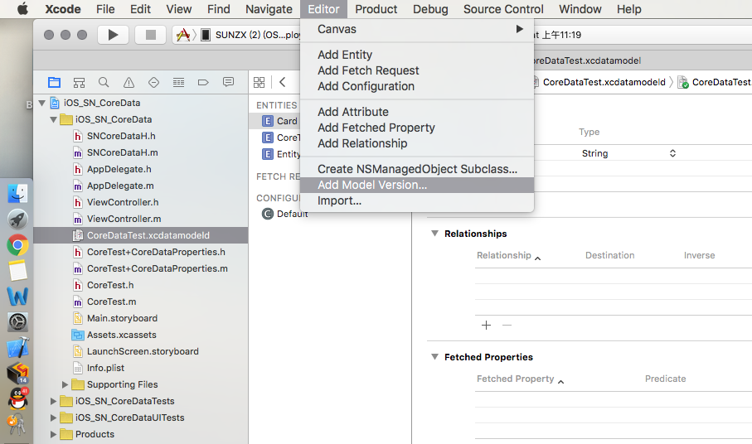Go back with the jump bar arrow
This screenshot has width=752, height=444.
click(x=283, y=82)
